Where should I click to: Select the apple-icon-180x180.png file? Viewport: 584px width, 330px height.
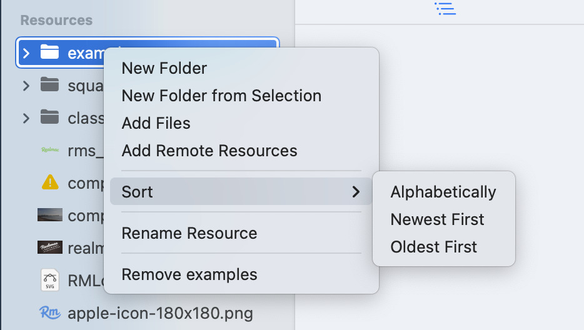click(x=160, y=312)
